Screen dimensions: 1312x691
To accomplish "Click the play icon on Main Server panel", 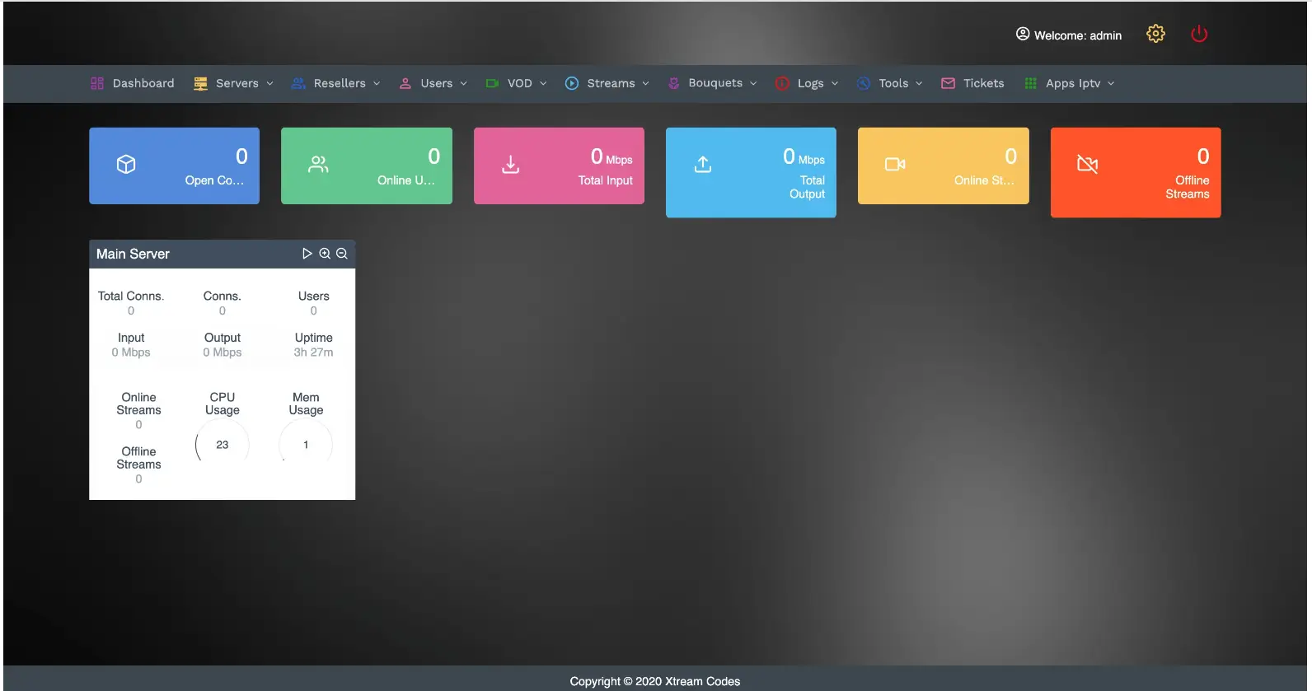I will (307, 254).
